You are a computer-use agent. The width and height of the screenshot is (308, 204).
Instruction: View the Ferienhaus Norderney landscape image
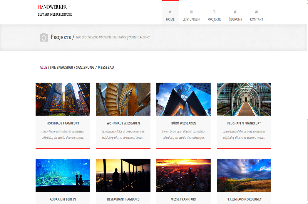(244, 175)
